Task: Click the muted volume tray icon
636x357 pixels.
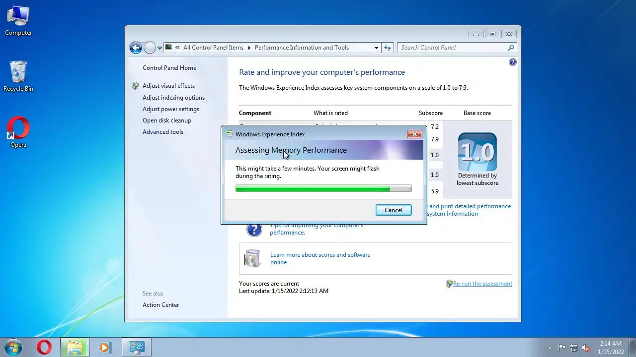Action: (x=586, y=348)
